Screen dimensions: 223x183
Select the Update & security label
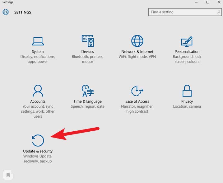(x=38, y=151)
